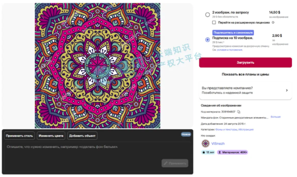Select the Подписка на 10 изображ. radio option
297x177 pixels.
tap(208, 40)
